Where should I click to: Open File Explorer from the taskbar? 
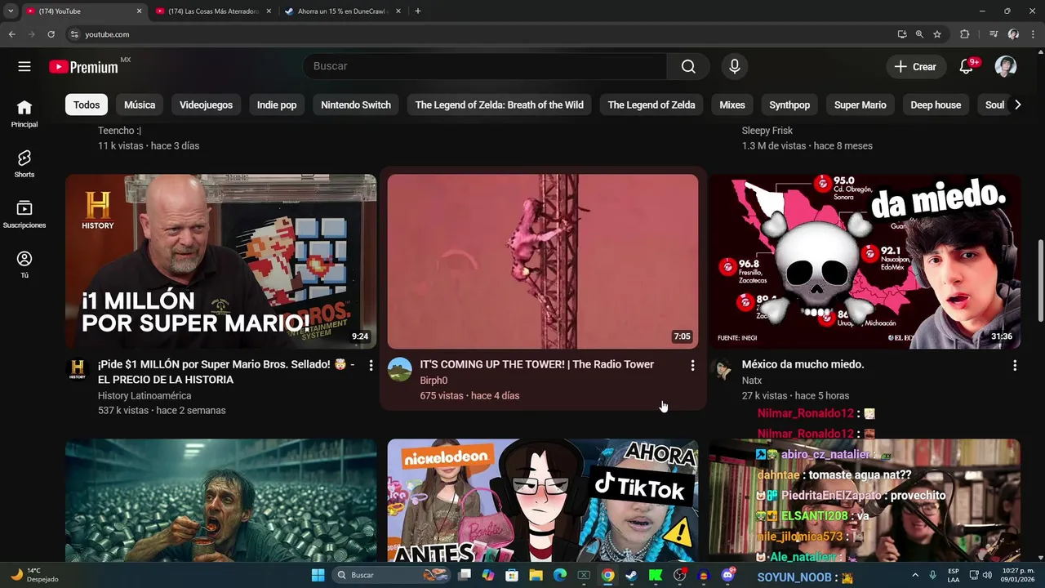536,575
